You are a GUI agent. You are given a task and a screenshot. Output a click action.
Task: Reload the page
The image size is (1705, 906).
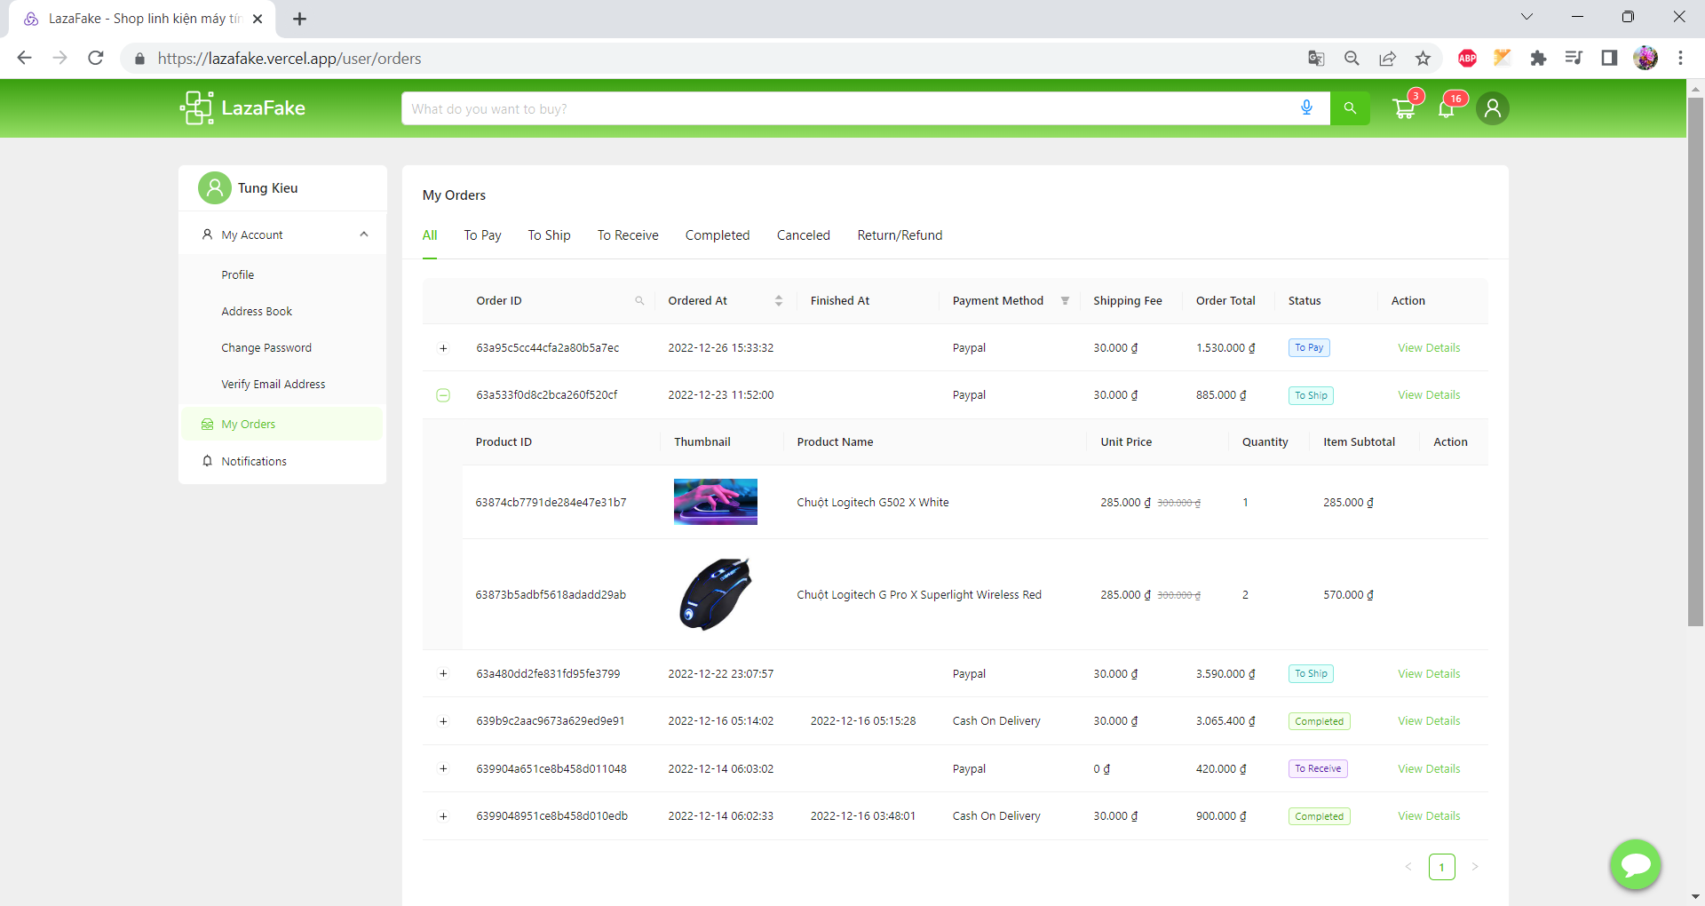coord(96,58)
